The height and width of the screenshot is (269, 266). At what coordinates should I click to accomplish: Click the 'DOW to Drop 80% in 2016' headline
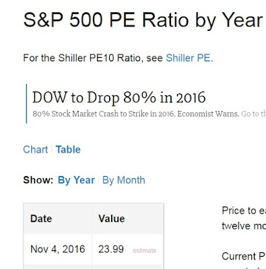click(119, 98)
